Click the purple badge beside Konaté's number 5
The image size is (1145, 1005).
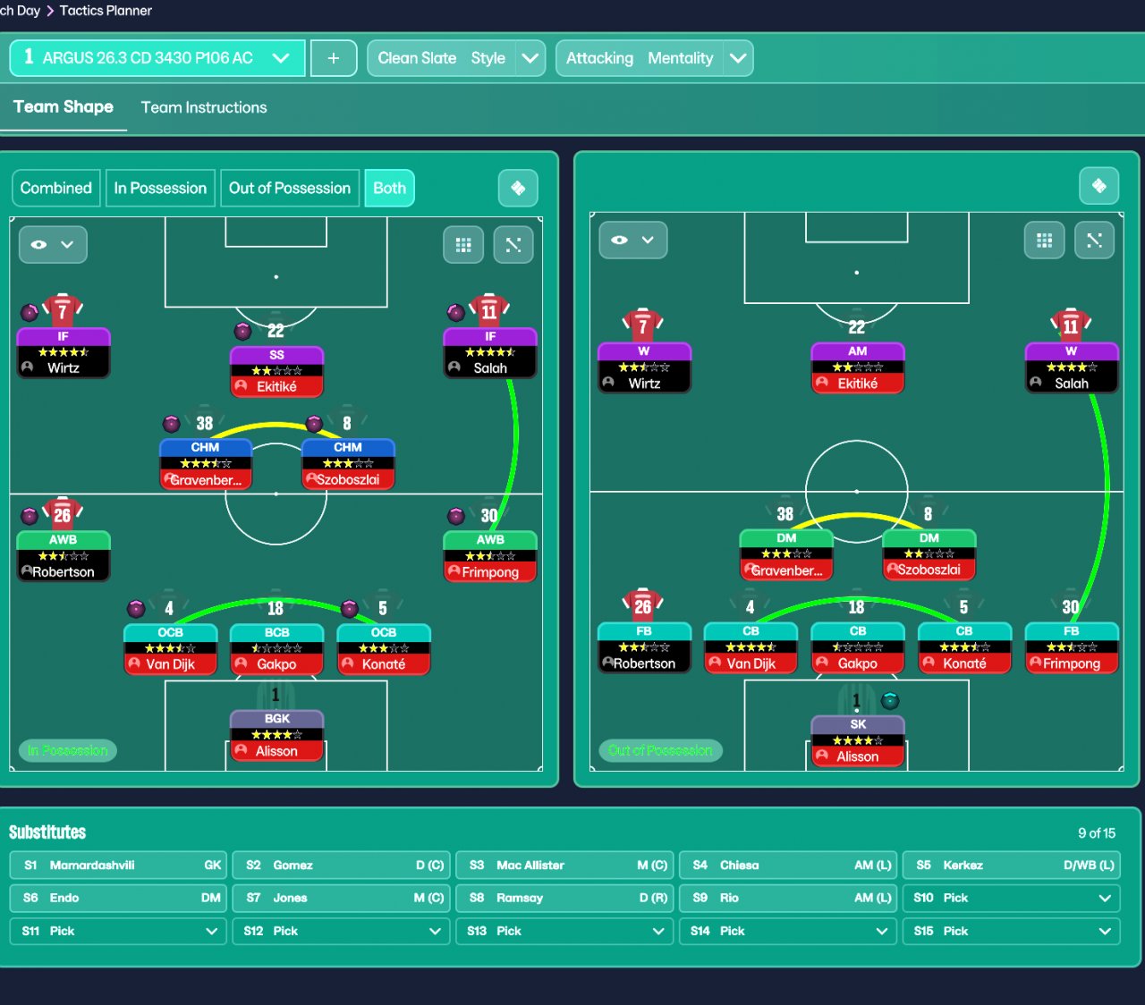[x=350, y=609]
